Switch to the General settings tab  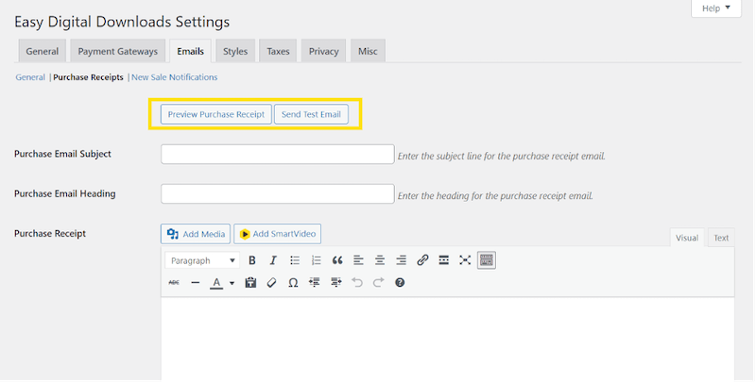click(43, 51)
